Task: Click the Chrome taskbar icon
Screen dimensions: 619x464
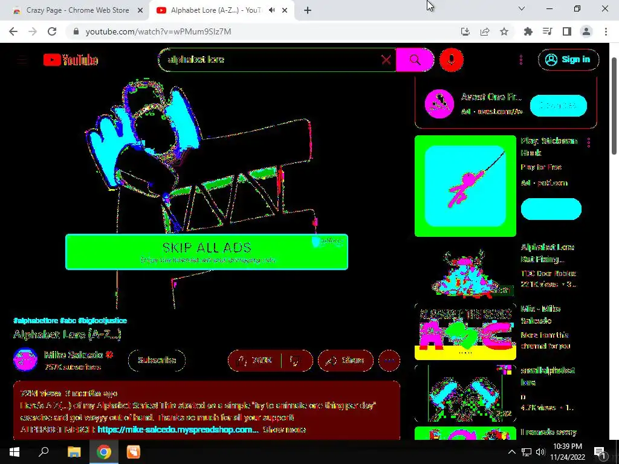Action: click(104, 452)
